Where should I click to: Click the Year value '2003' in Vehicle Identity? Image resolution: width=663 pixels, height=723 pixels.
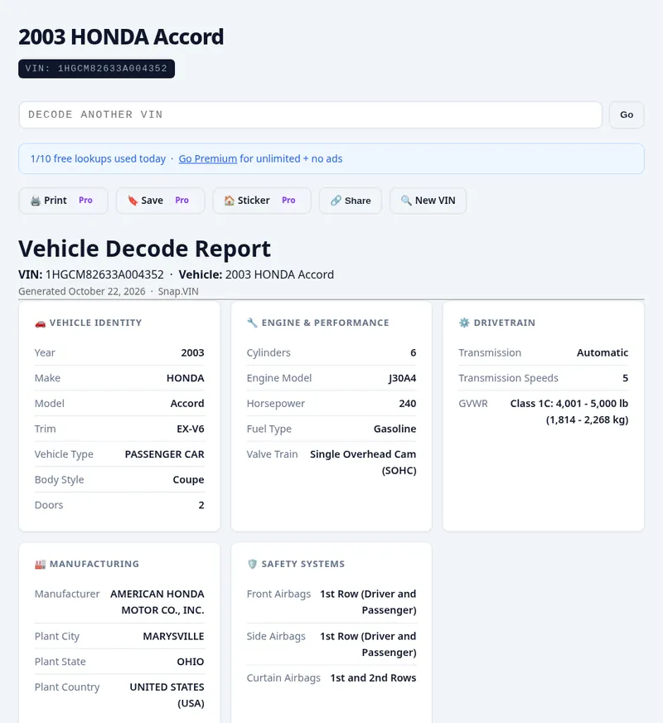[192, 352]
